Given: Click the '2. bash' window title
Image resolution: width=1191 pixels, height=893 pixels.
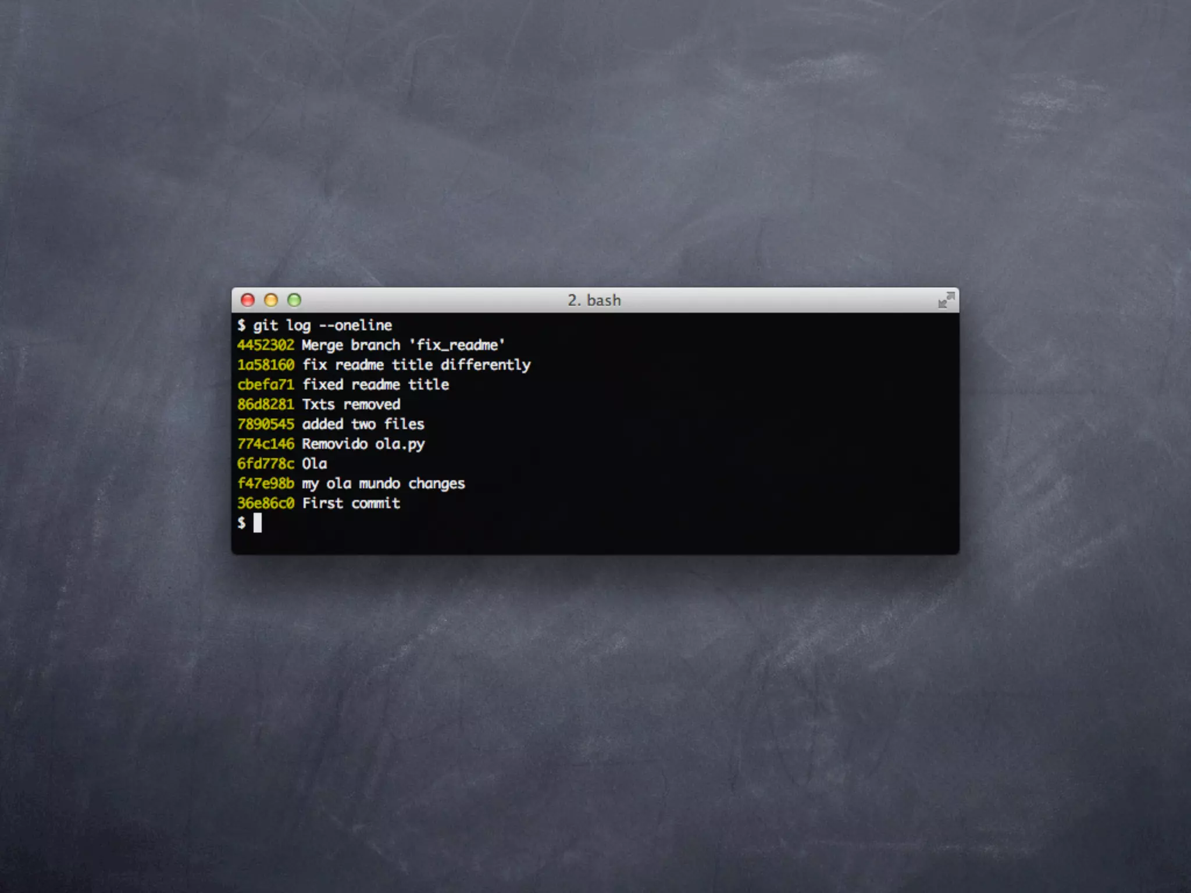Looking at the screenshot, I should point(594,300).
